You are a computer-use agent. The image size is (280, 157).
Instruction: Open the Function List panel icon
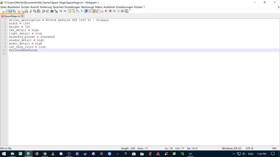pos(98,11)
